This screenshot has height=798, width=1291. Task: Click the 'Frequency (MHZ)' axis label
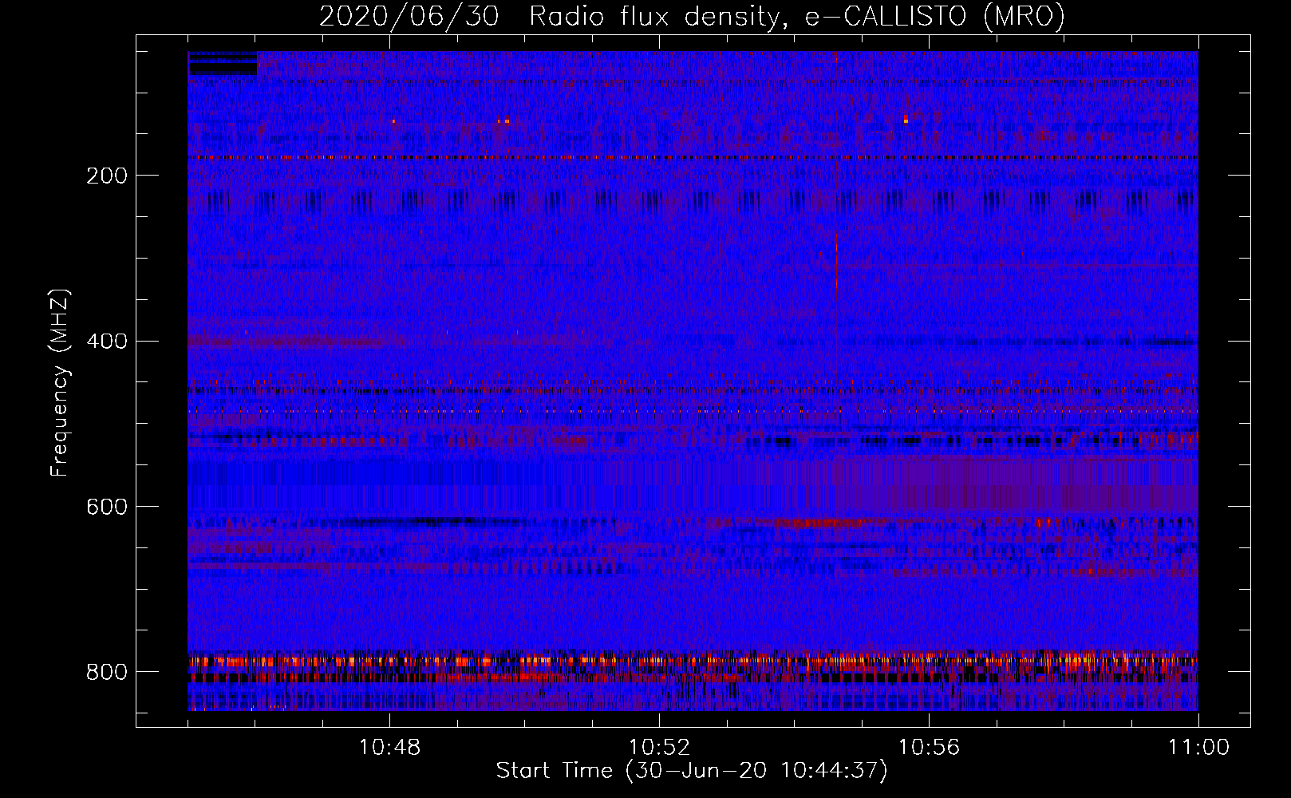coord(60,382)
